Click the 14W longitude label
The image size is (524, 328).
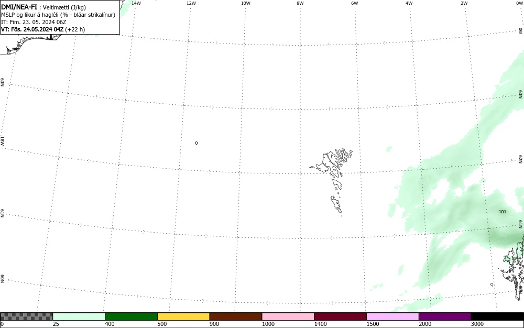coord(136,3)
